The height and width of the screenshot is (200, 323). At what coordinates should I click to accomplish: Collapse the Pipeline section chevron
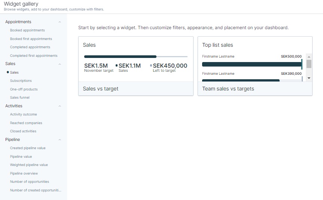pyautogui.click(x=60, y=140)
